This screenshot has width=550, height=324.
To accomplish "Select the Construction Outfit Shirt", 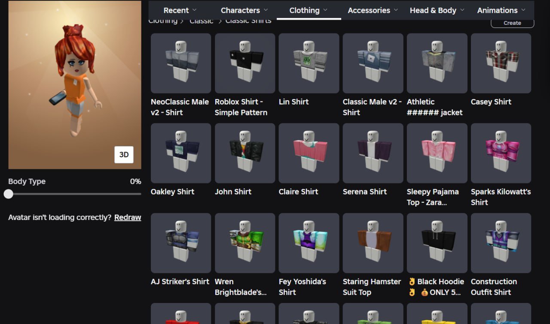I will tap(501, 243).
